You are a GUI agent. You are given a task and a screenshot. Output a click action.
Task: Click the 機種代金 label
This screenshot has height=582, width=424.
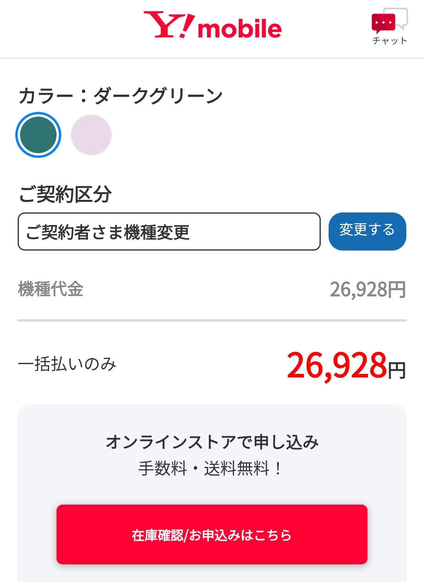click(x=51, y=289)
